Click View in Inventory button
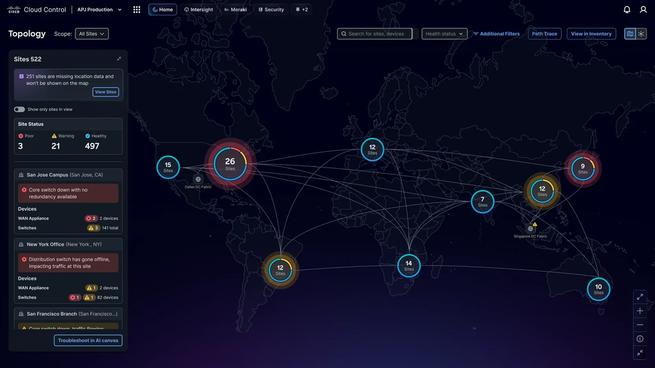 (591, 34)
